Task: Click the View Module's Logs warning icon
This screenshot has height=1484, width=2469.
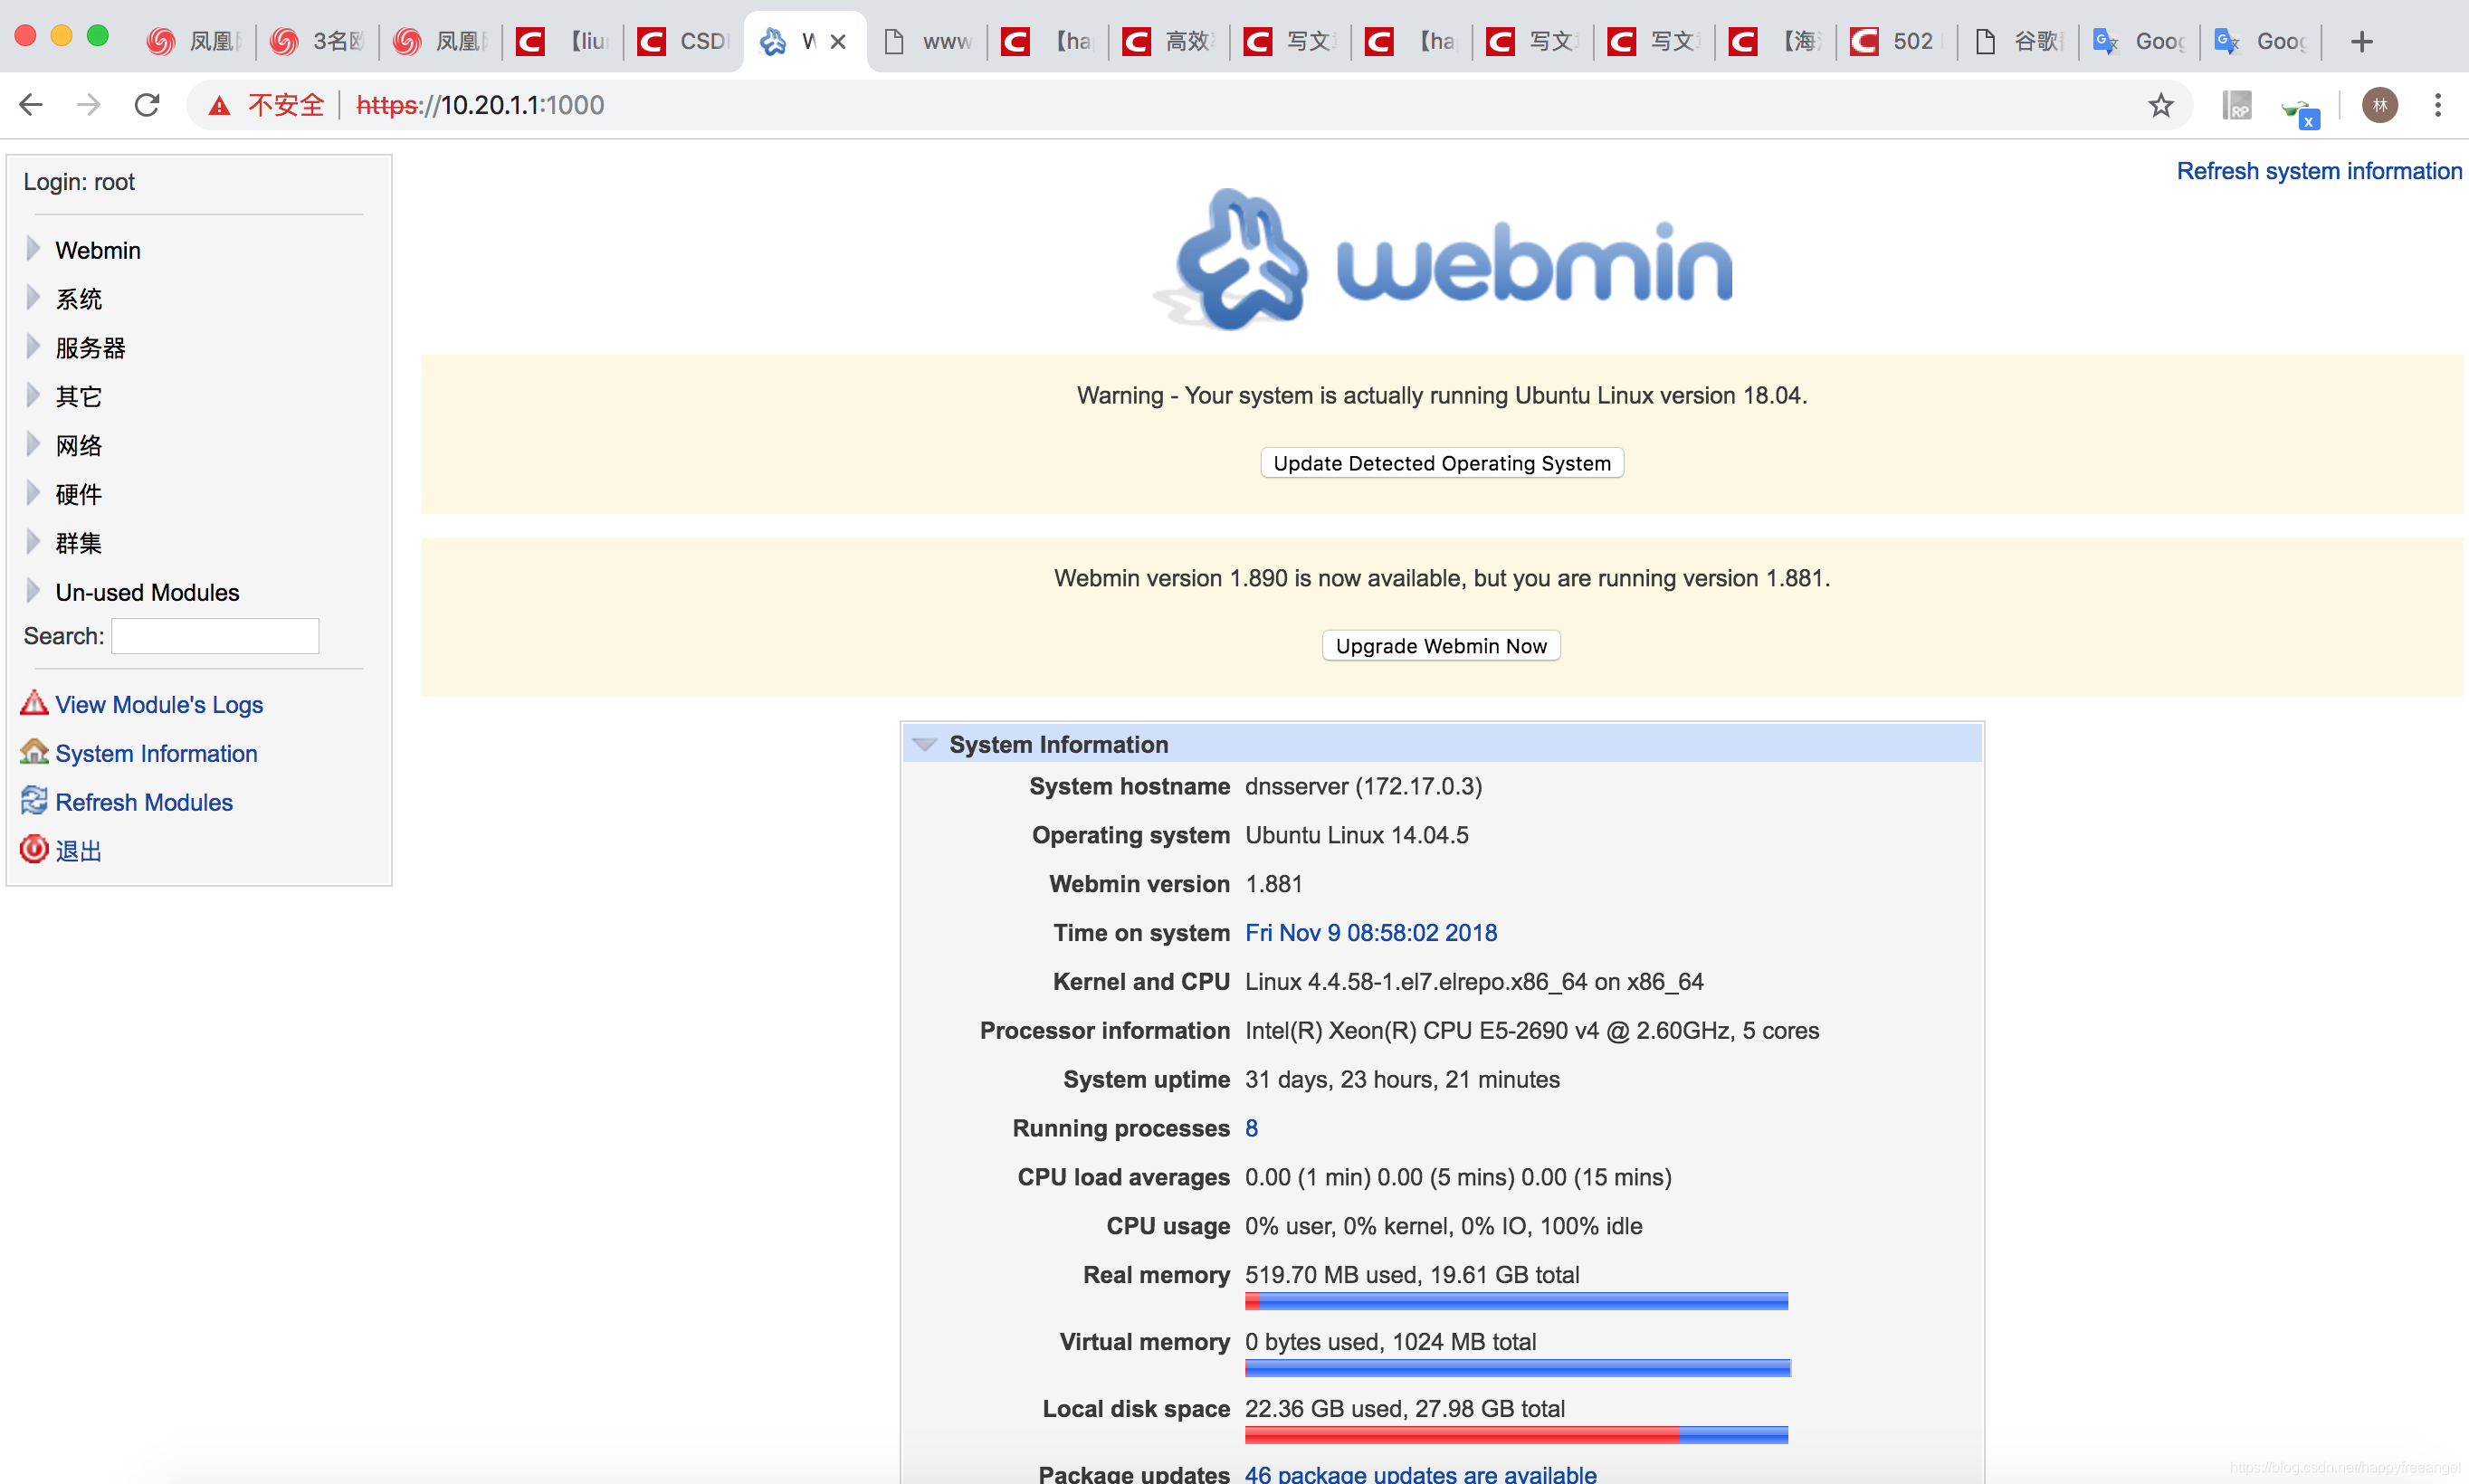Action: (34, 704)
